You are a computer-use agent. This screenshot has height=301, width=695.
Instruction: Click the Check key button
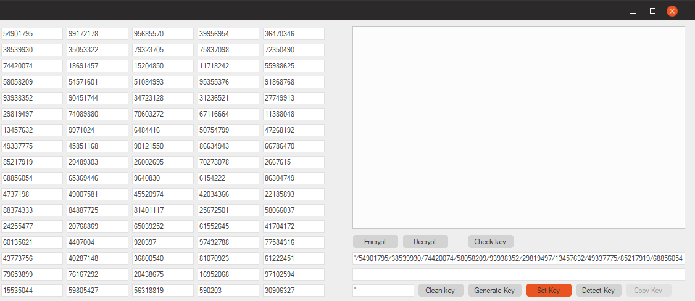tap(491, 242)
